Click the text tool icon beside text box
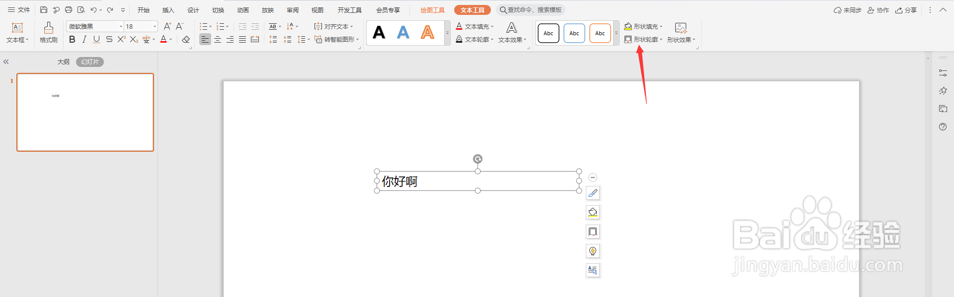The image size is (954, 297). (593, 270)
